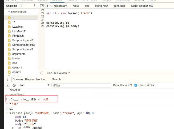Collapse the expanded Person object triangle
This screenshot has height=129, width=174.
[x=10, y=113]
